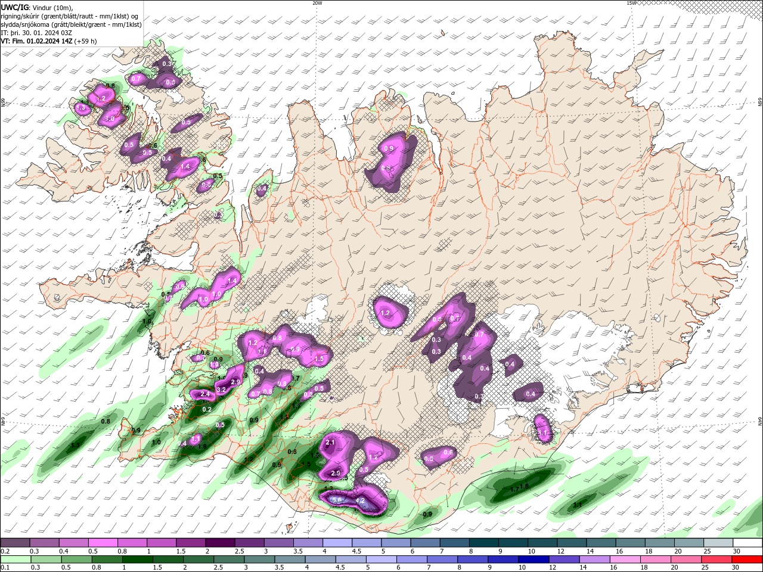Click the gray-purple 0.2 snow scale swatch

(x=15, y=542)
